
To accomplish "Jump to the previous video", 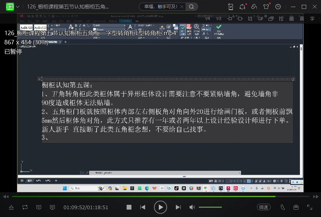I will pyautogui.click(x=143, y=207).
